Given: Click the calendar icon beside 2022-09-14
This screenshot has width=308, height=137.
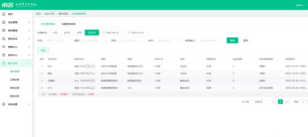Looking at the screenshot, I should coord(104,33).
